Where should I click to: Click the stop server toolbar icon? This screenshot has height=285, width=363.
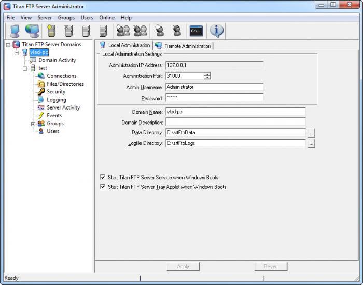pyautogui.click(x=103, y=31)
